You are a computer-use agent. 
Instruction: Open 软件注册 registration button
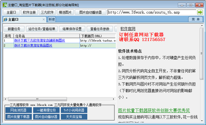click(29, 12)
